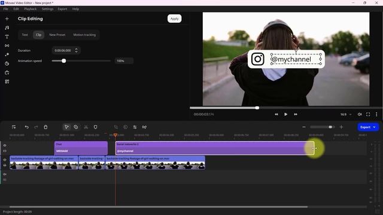Mute preview volume speaker icon
The height and width of the screenshot is (215, 383).
360,114
